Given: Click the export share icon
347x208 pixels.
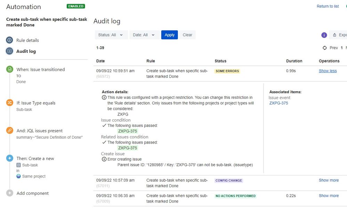Looking at the screenshot, I should click(334, 35).
